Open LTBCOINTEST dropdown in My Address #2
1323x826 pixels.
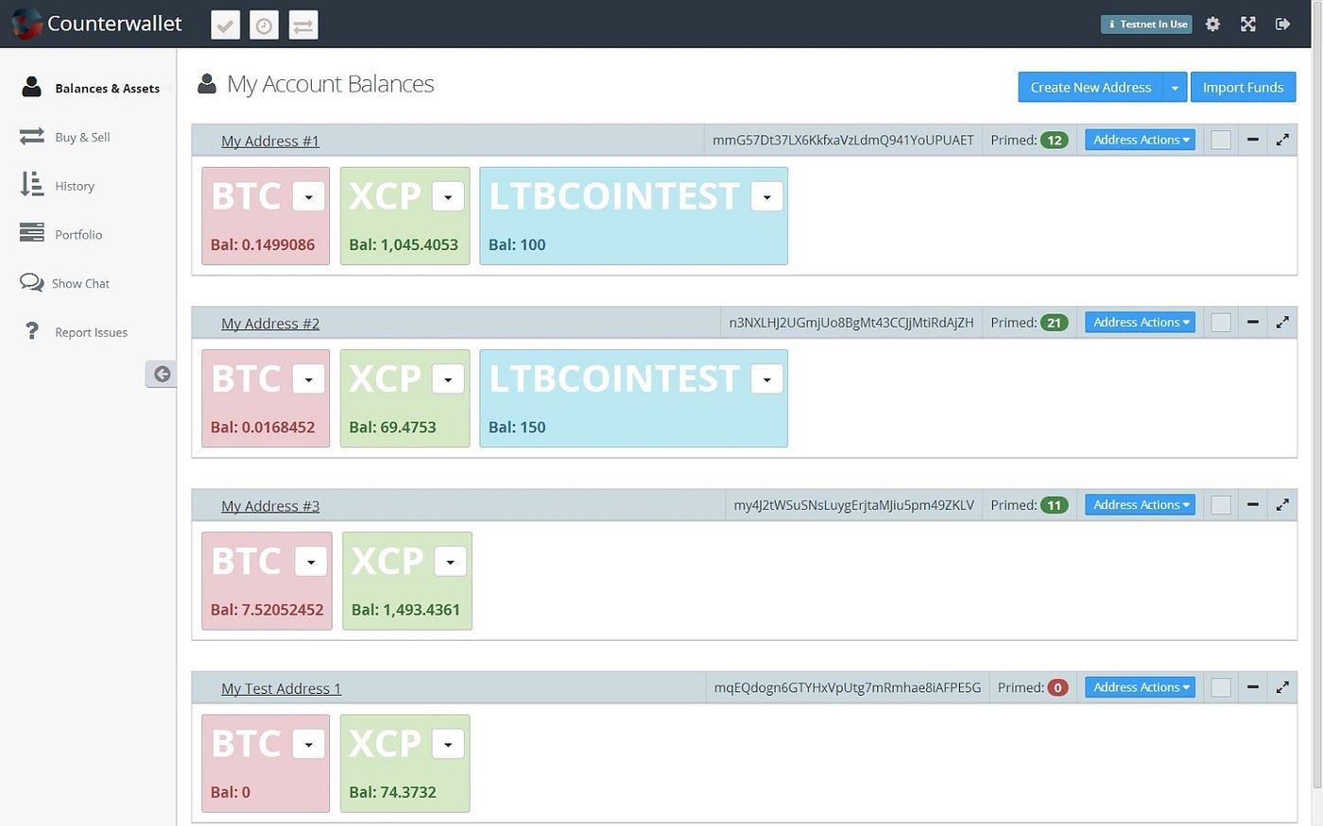click(x=766, y=379)
